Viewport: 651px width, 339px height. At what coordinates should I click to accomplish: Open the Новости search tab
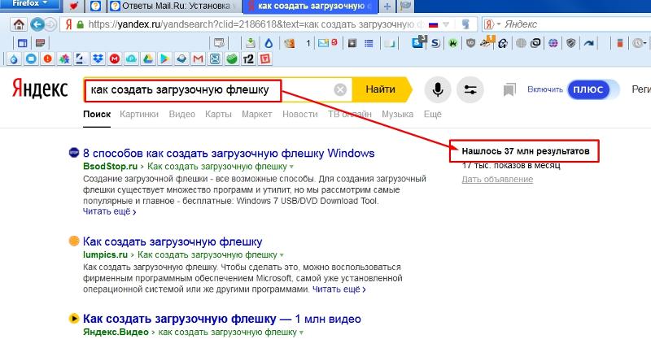(299, 114)
